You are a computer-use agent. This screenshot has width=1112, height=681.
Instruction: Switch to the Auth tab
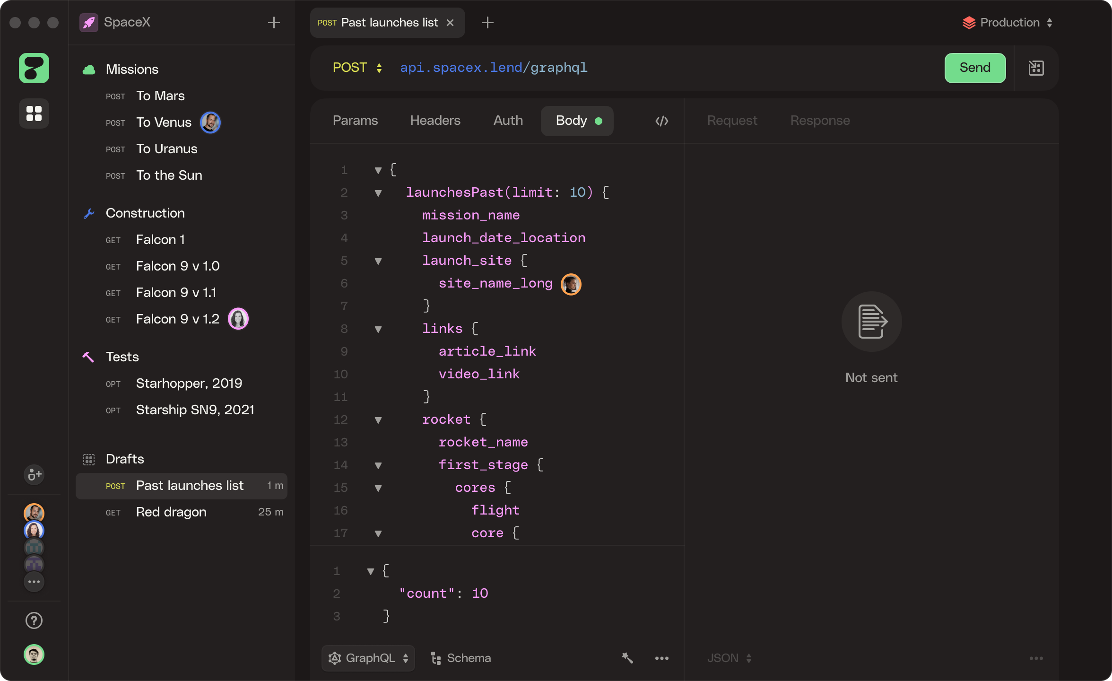(x=508, y=121)
